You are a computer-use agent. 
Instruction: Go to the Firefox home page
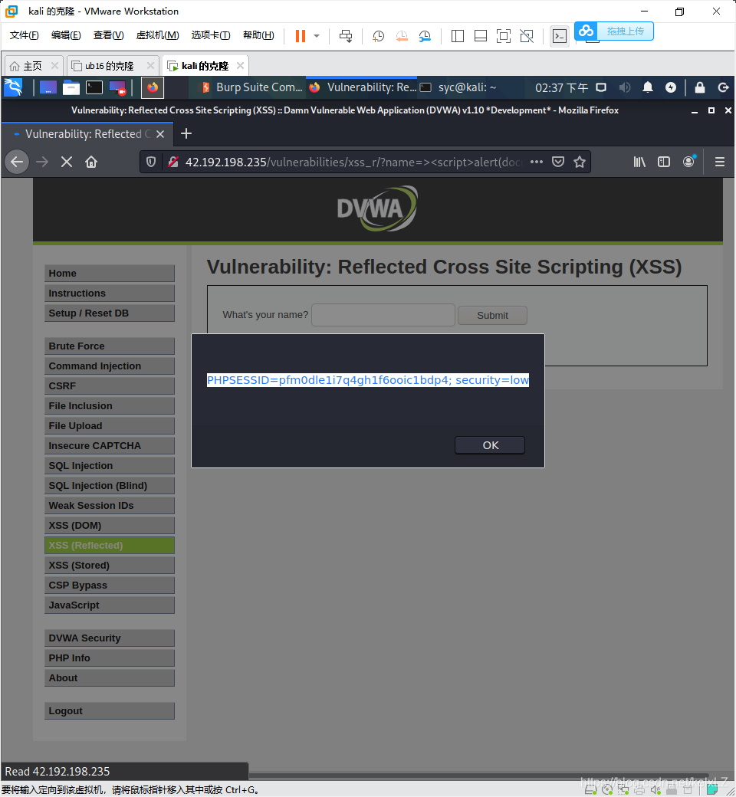tap(91, 162)
